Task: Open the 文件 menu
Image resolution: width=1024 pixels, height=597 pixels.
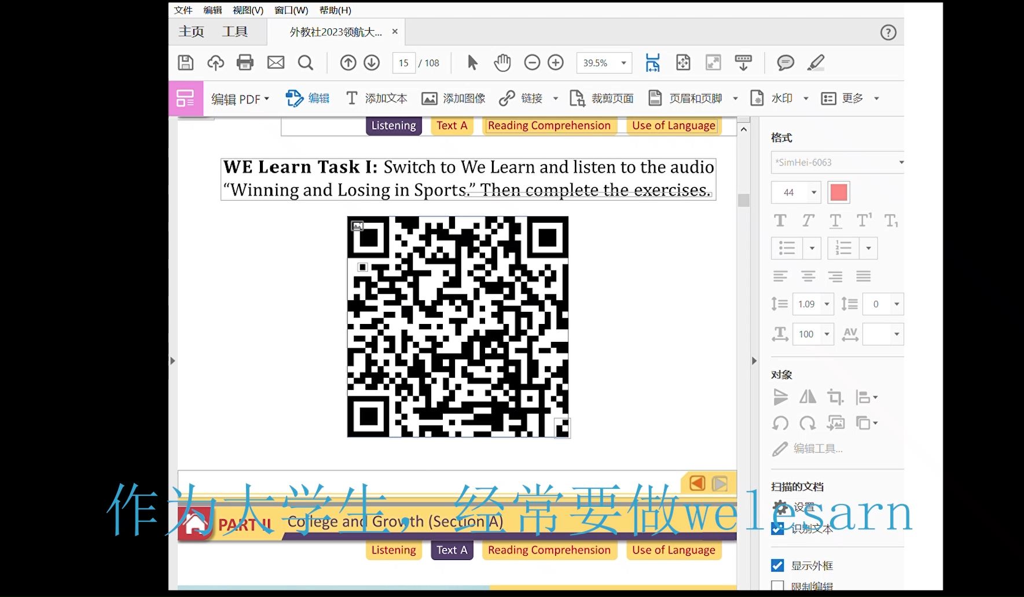Action: point(183,10)
